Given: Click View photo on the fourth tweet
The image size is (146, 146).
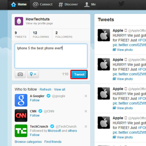Looking at the screenshot, I should (123, 137).
